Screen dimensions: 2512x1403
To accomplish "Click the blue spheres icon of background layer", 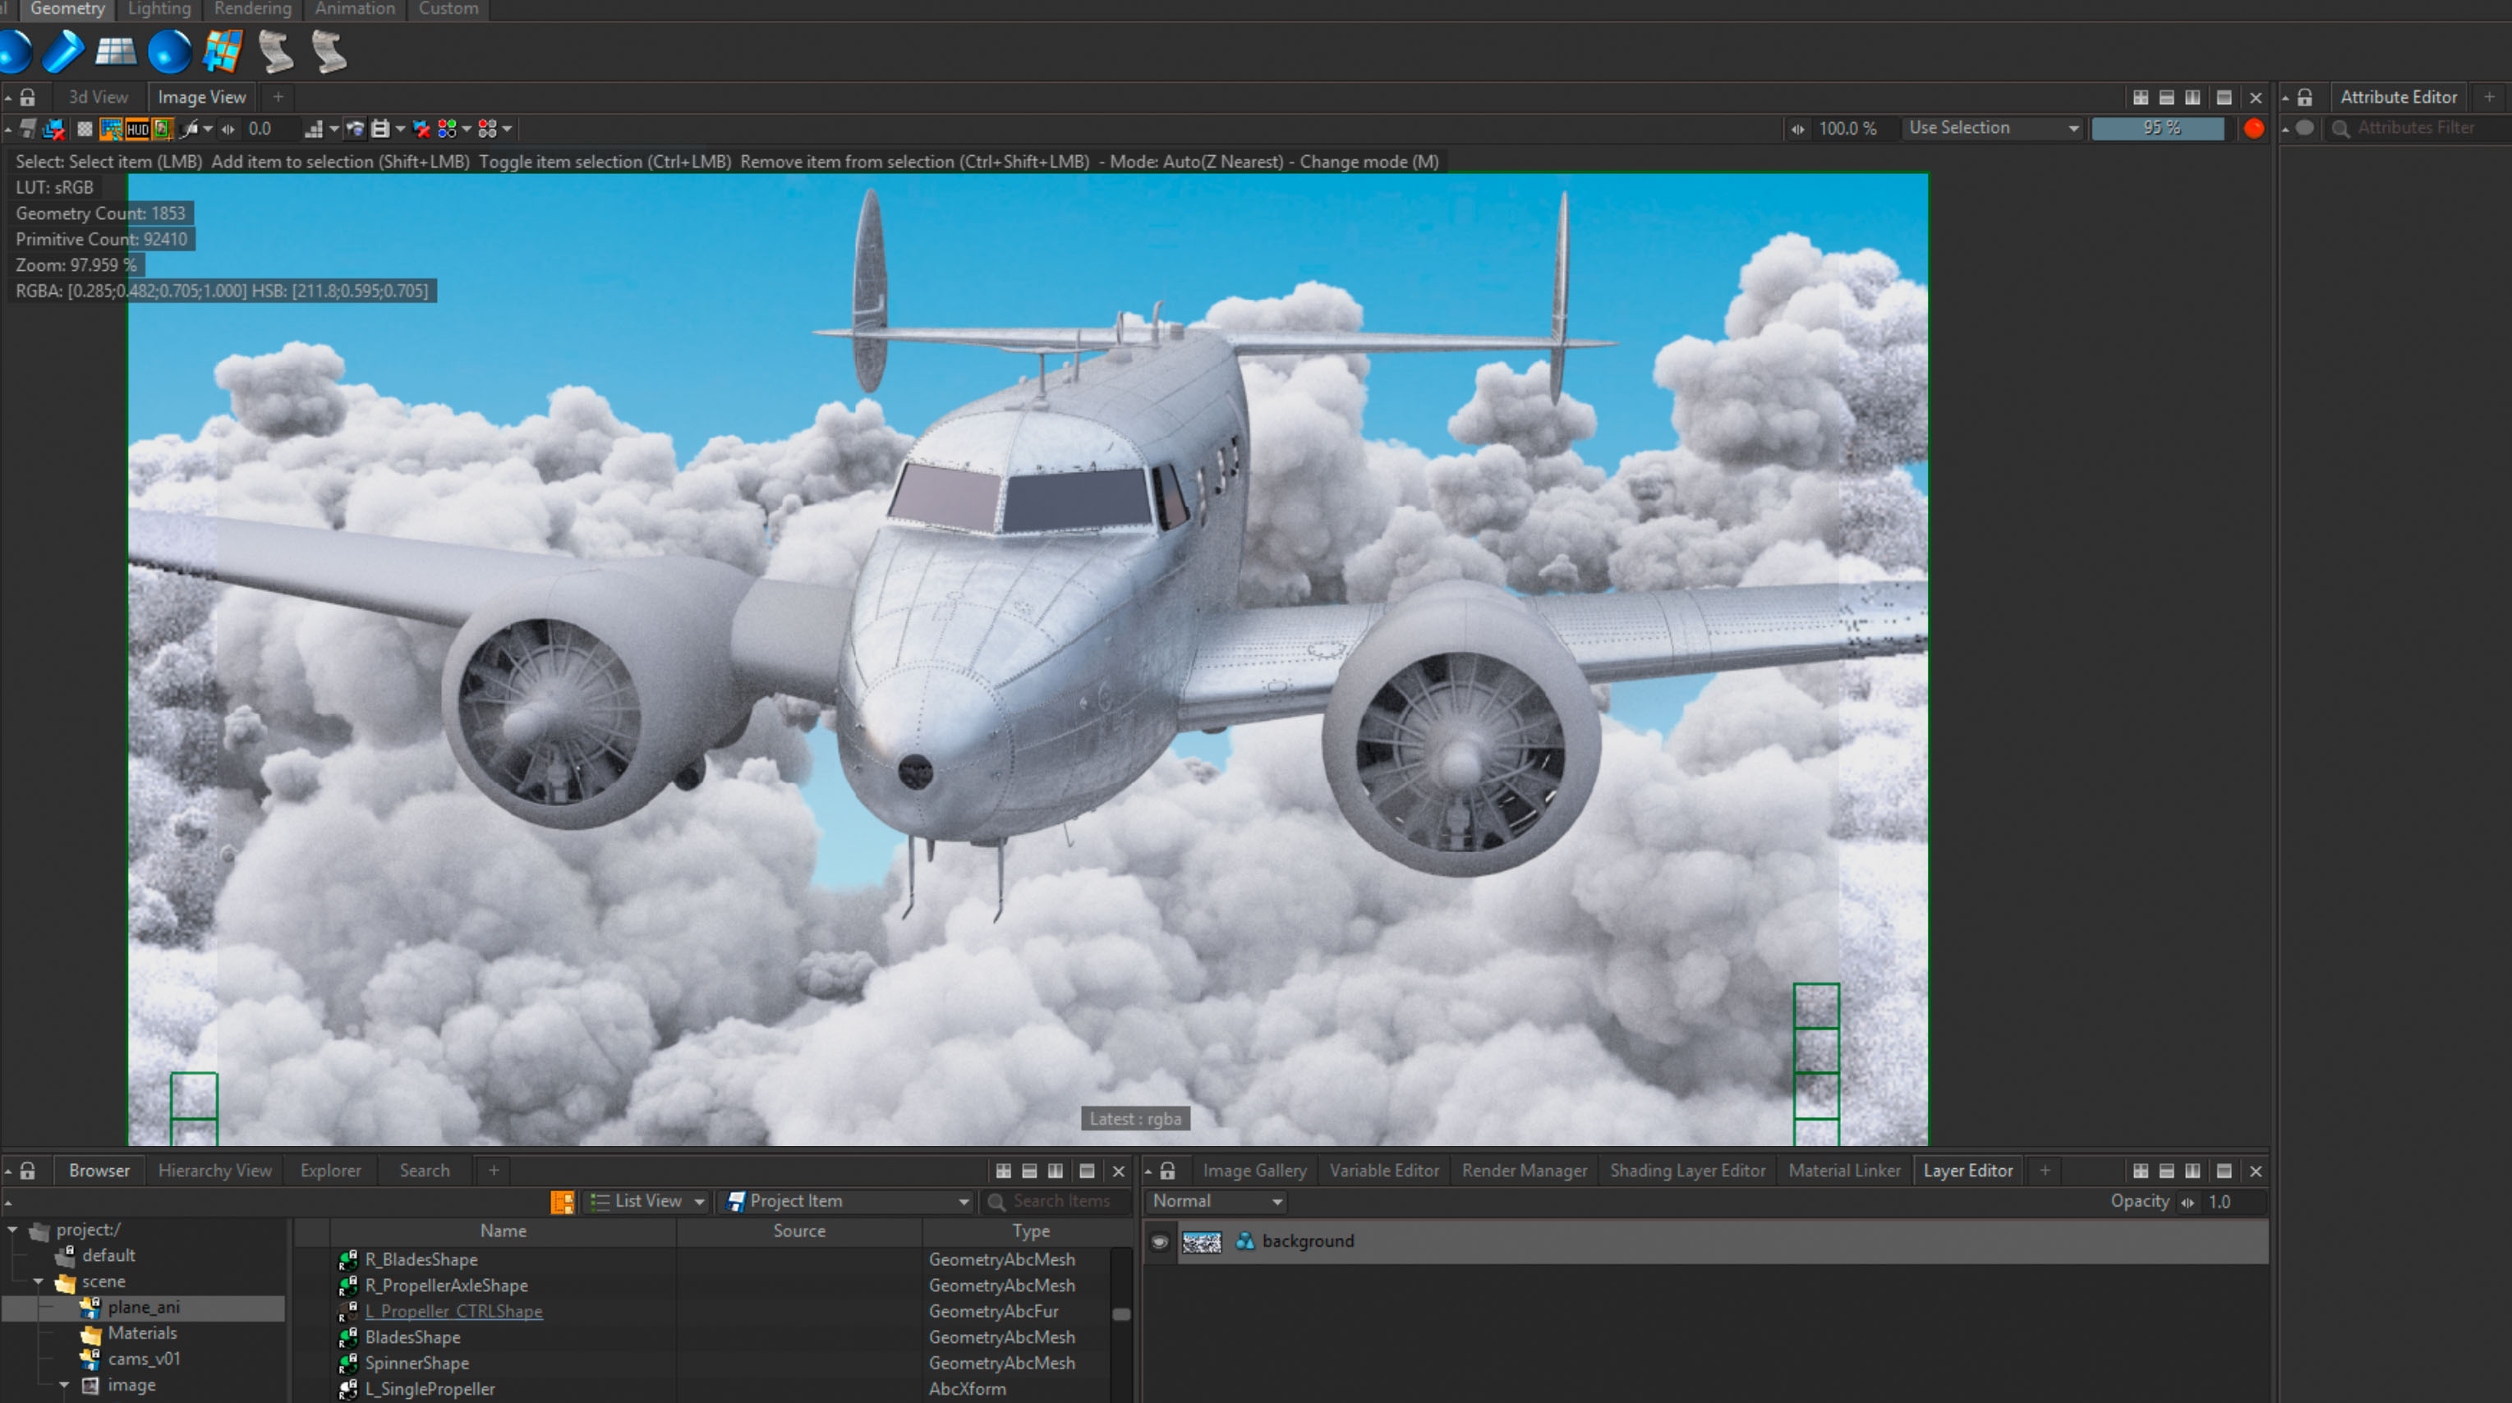I will [x=1244, y=1241].
